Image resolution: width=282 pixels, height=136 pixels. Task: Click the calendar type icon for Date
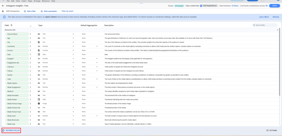pos(39,54)
